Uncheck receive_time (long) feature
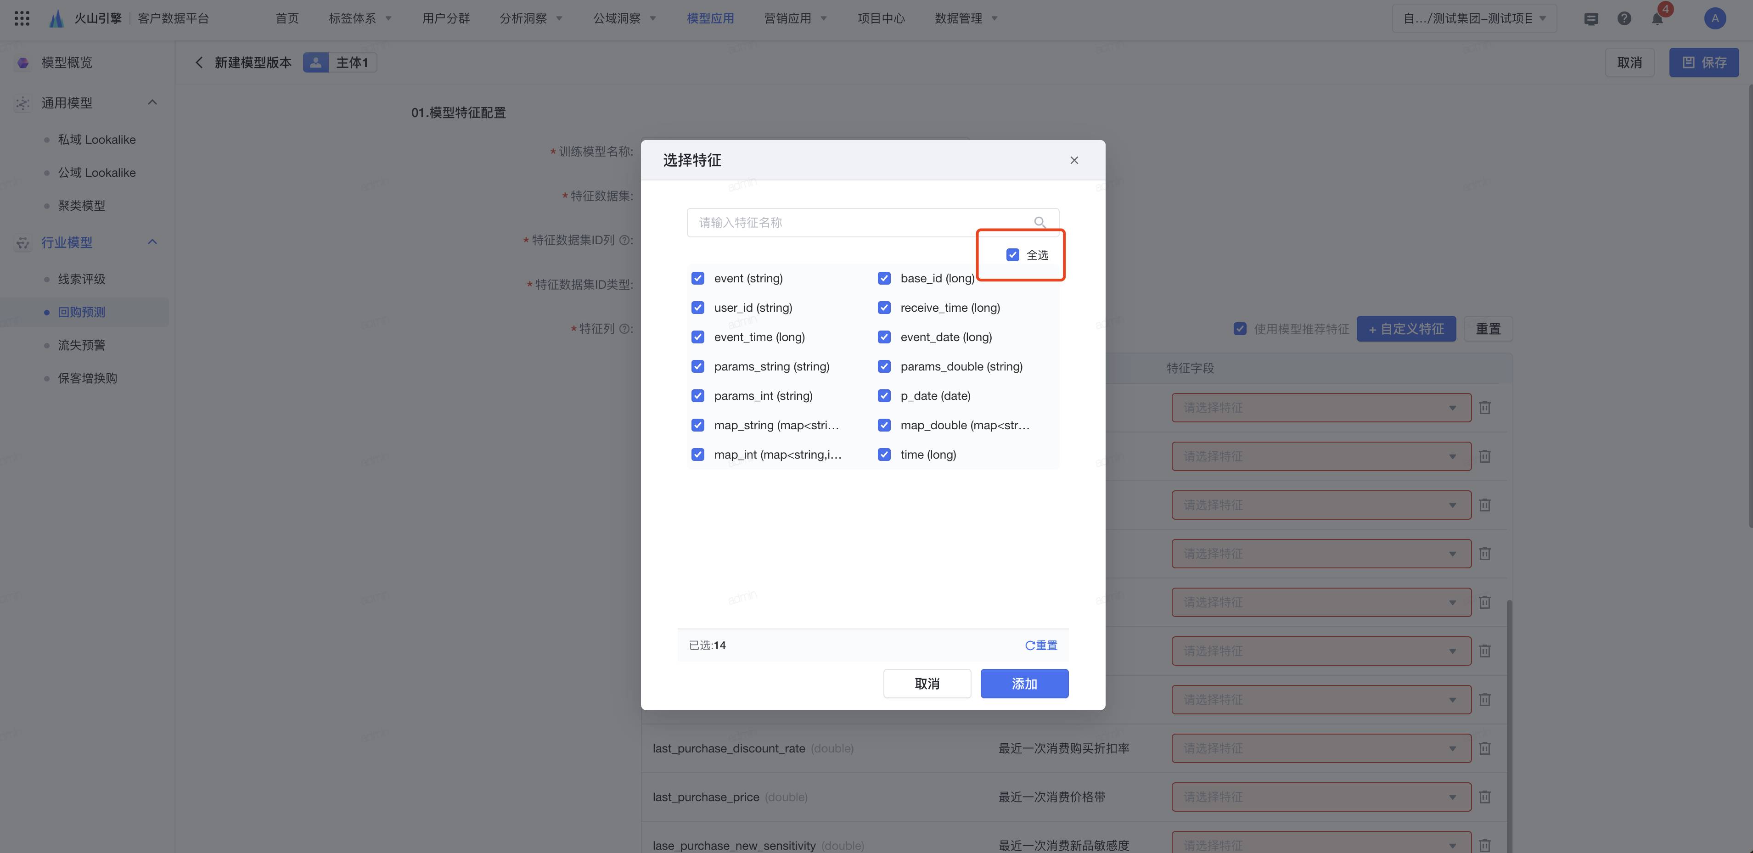 pos(884,308)
